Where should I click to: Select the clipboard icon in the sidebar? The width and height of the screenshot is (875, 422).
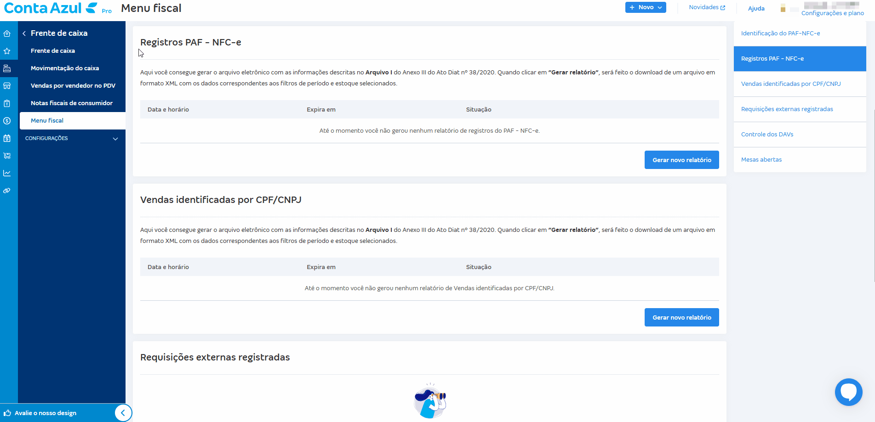[8, 103]
